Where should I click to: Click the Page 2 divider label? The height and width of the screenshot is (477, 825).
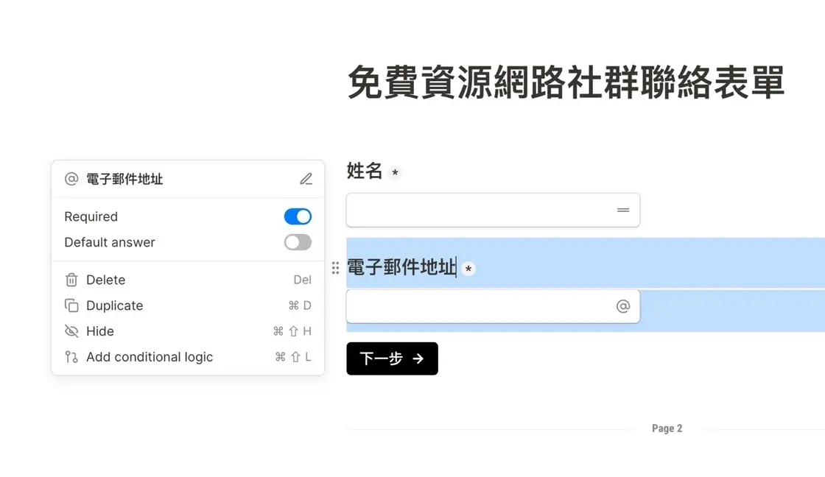click(667, 428)
